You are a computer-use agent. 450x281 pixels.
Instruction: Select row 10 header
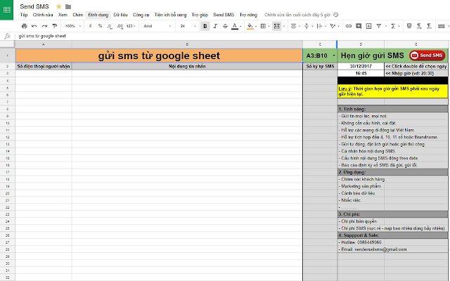8,123
